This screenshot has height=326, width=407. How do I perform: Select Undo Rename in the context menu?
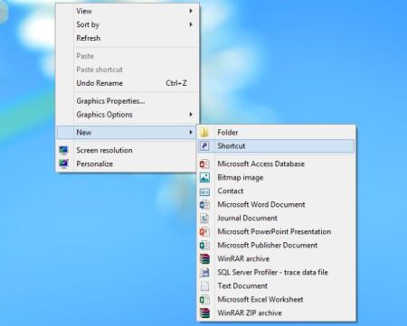pos(127,83)
